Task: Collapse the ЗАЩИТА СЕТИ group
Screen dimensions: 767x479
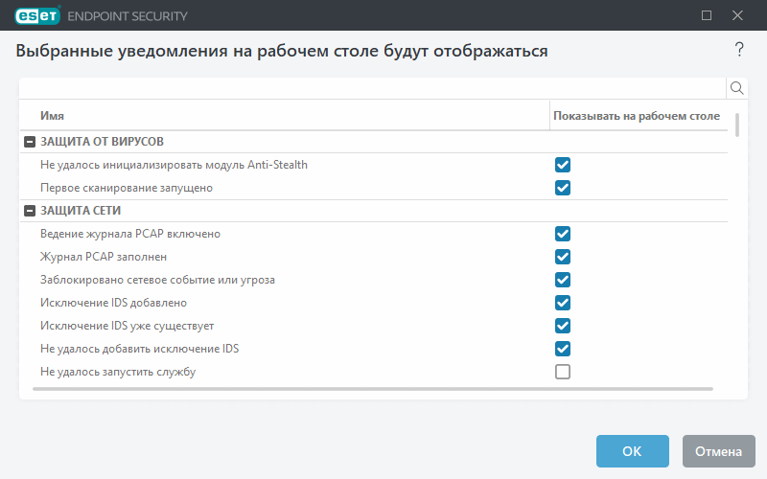Action: 30,211
